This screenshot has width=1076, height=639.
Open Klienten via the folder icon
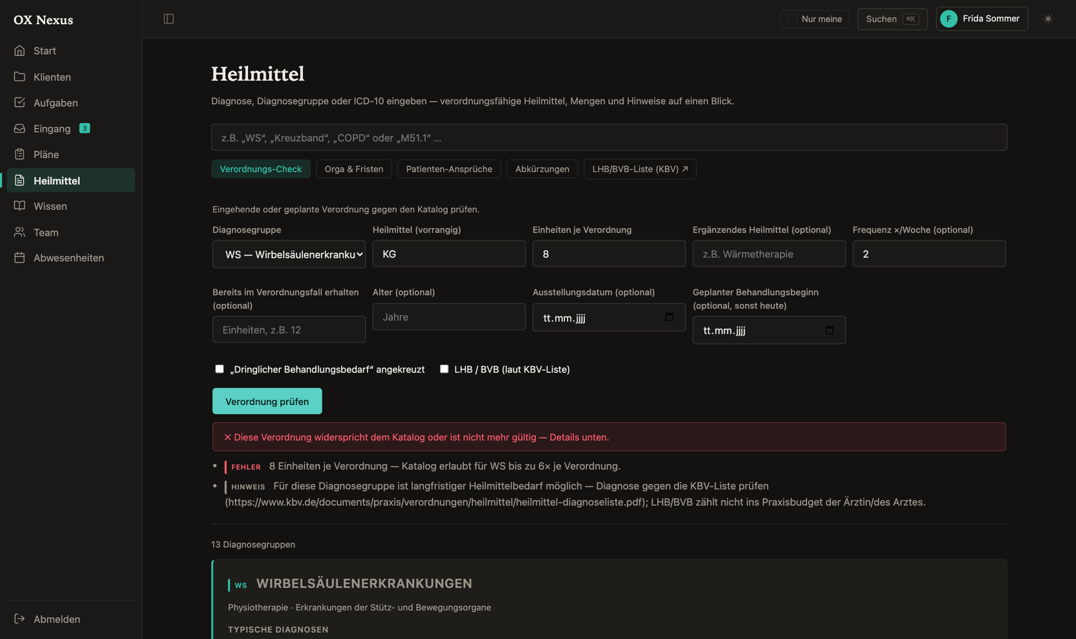point(20,77)
